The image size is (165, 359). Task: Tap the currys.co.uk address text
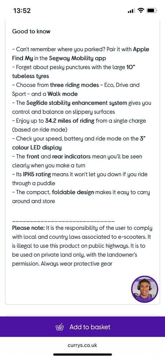(82, 345)
